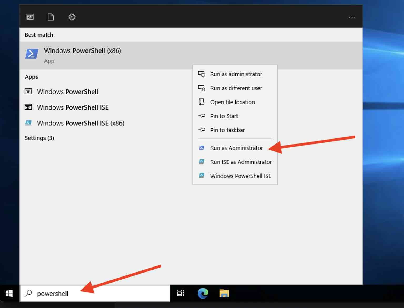Select Run as administrator from context menu

pyautogui.click(x=236, y=74)
